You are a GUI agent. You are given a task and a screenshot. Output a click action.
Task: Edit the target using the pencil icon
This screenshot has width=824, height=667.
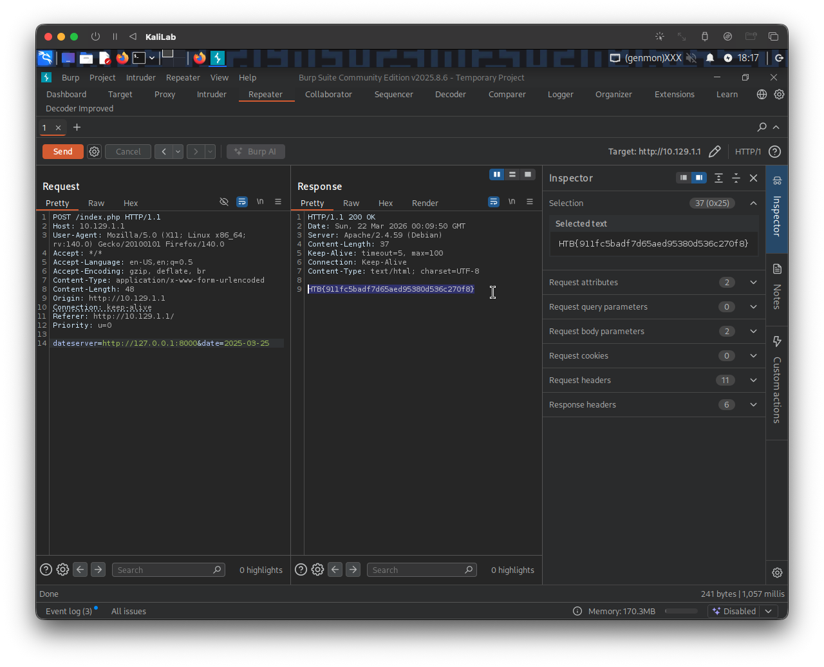coord(715,151)
